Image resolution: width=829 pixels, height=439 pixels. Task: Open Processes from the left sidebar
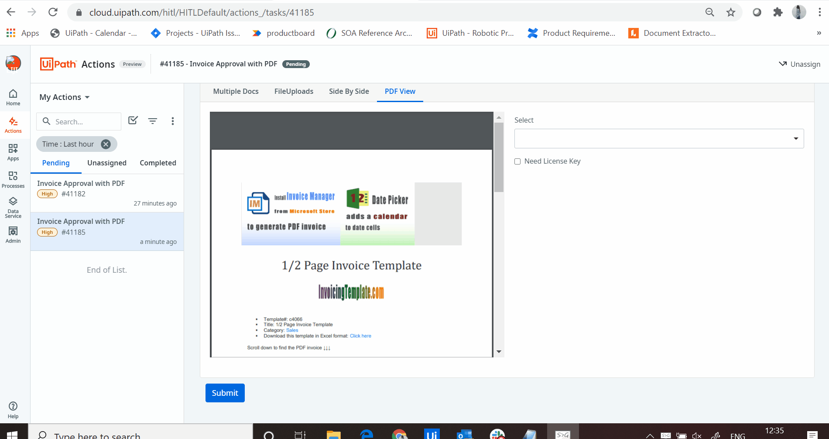(13, 179)
